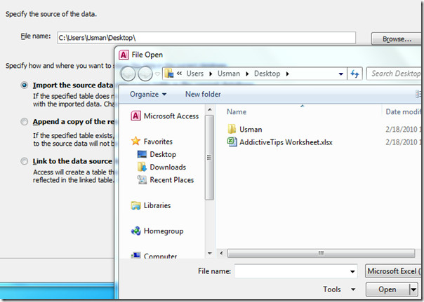Choose Append a copy radio option
424x302 pixels.
coord(25,122)
